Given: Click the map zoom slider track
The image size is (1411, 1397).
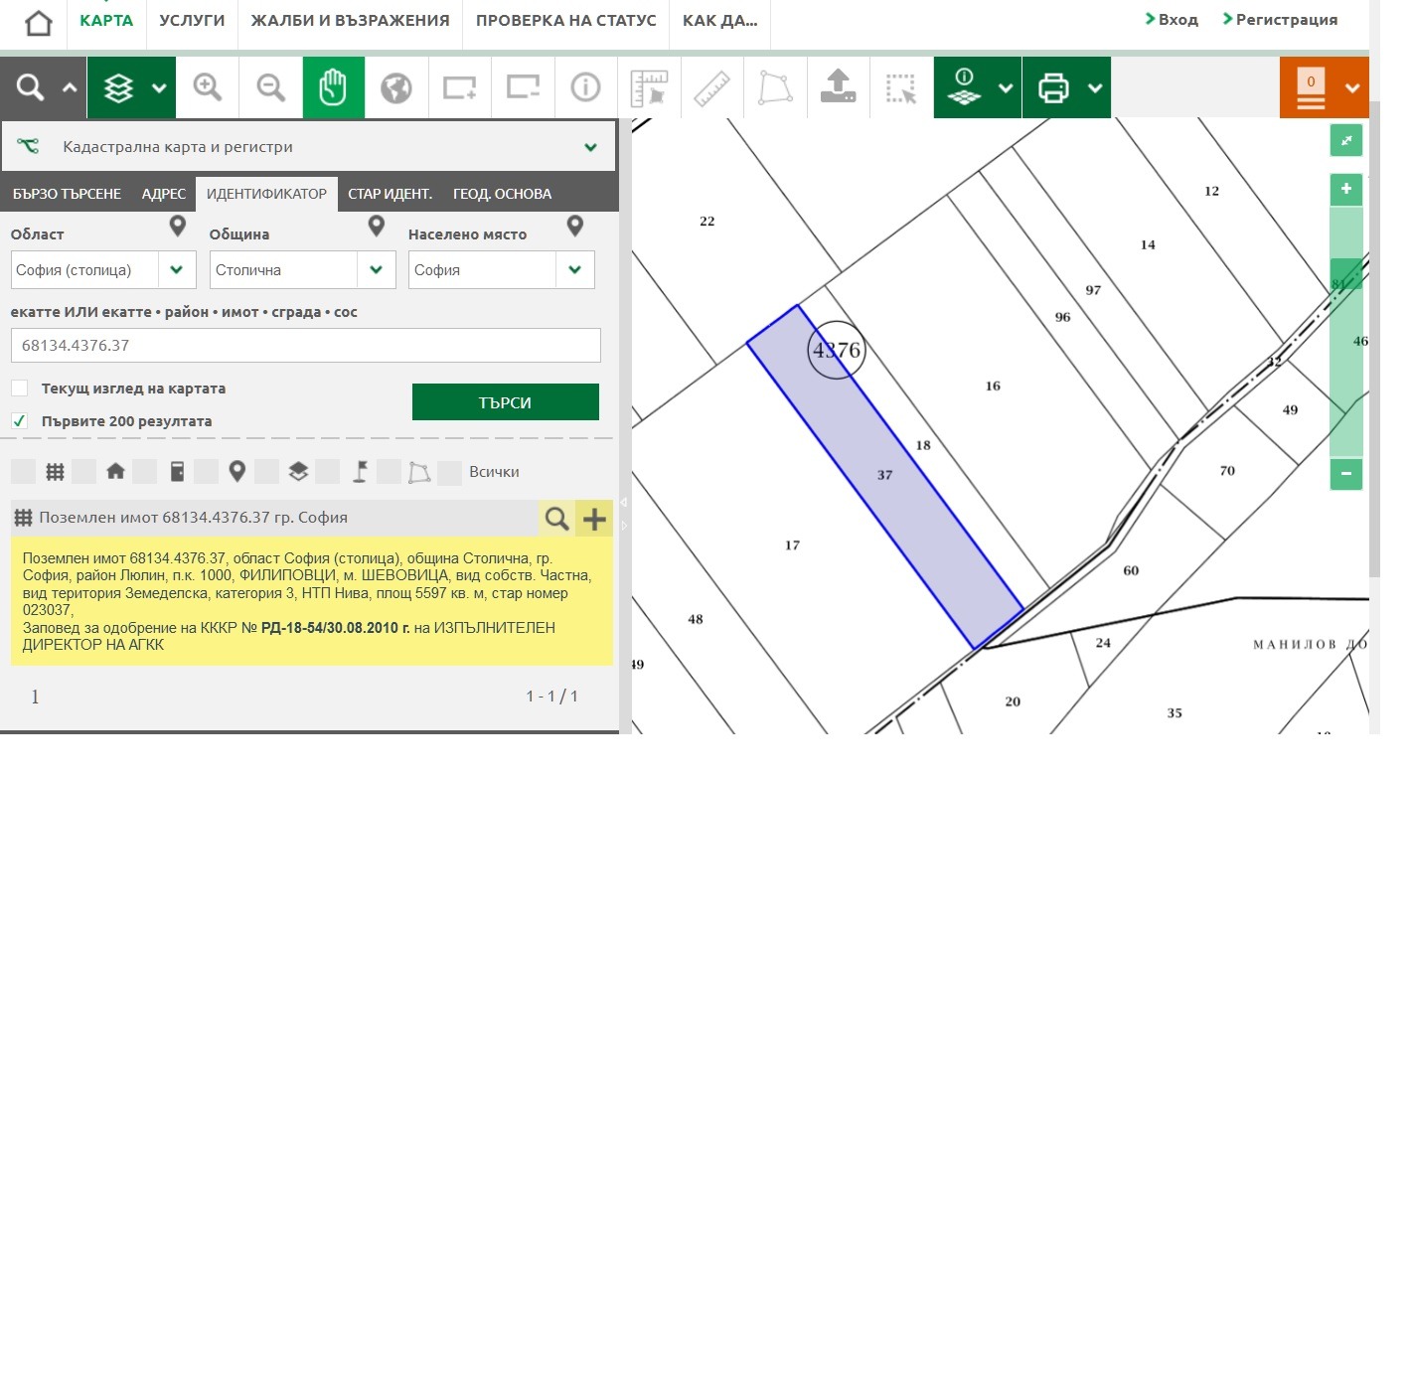Looking at the screenshot, I should coord(1345,358).
